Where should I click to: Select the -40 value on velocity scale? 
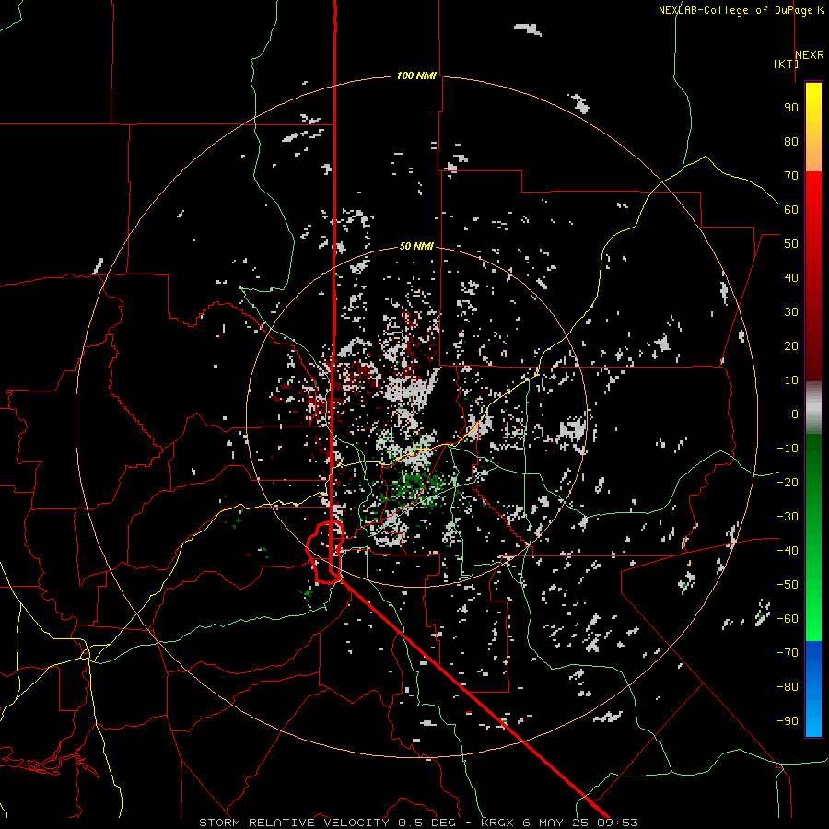tap(788, 551)
